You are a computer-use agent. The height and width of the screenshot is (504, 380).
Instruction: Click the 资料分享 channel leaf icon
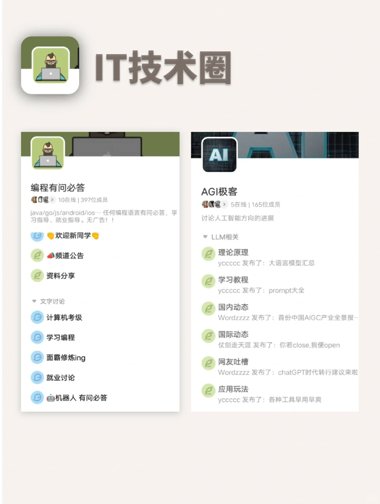click(x=37, y=275)
